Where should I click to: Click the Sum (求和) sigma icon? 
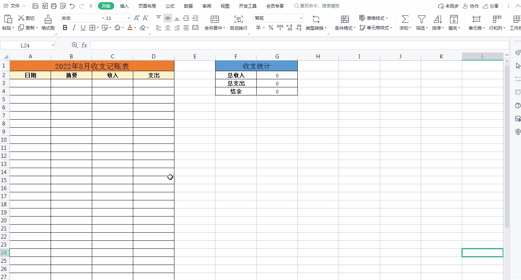click(405, 19)
